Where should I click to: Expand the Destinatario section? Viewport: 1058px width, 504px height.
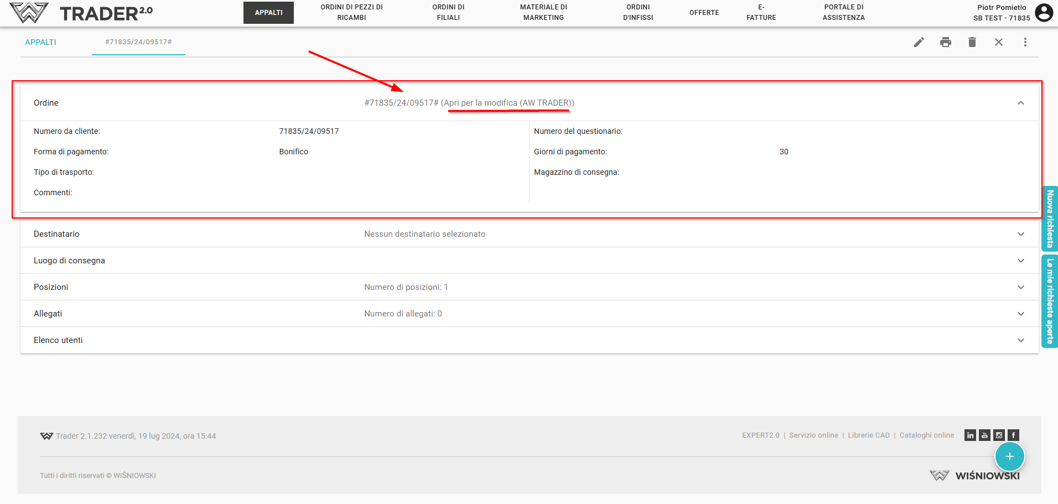tap(1020, 234)
